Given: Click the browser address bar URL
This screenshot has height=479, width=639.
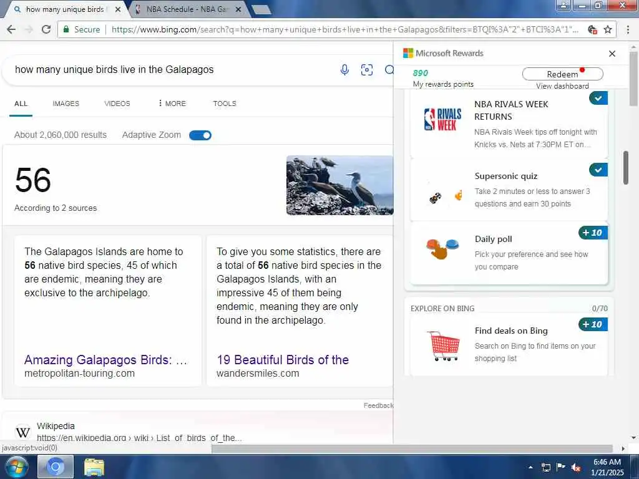Looking at the screenshot, I should point(344,29).
